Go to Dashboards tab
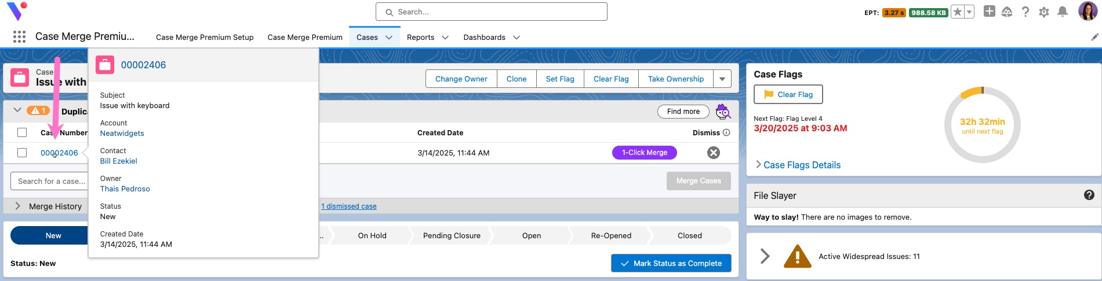Viewport: 1102px width, 281px height. coord(484,38)
